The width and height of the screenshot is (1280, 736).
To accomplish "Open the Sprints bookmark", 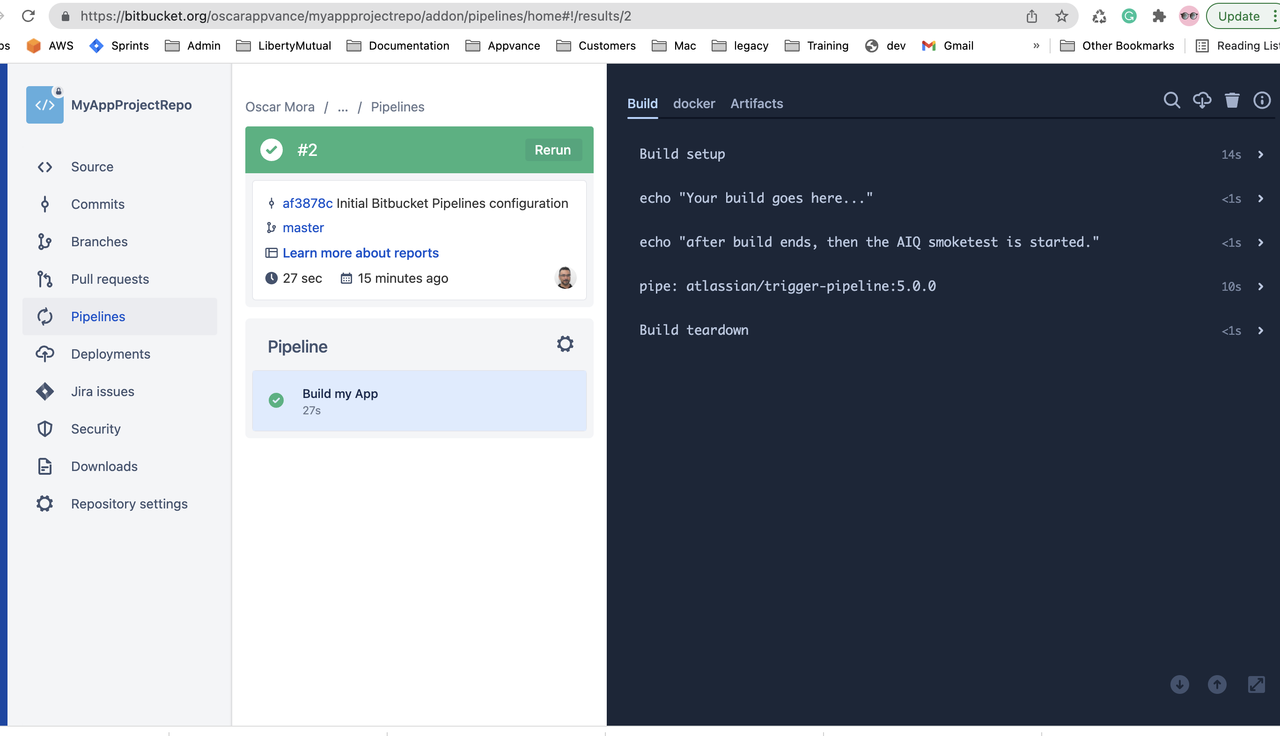I will click(x=119, y=45).
